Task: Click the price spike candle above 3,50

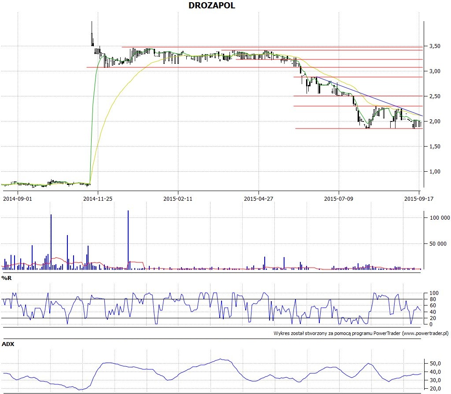Action: click(92, 33)
